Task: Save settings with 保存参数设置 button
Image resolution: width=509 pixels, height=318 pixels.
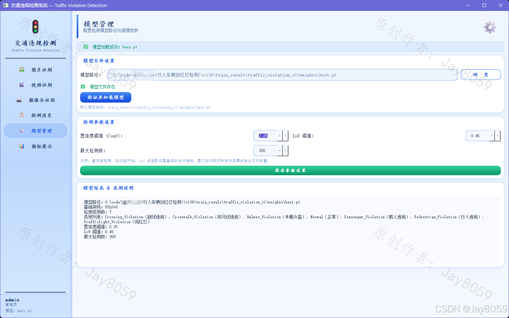Action: [290, 171]
